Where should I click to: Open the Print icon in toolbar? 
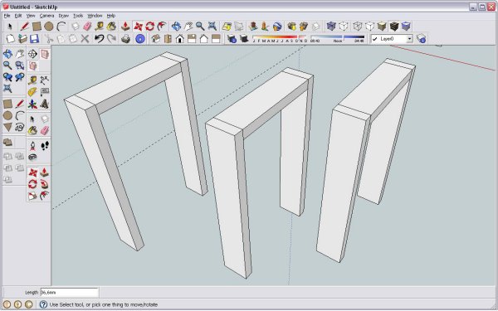pyautogui.click(x=126, y=39)
